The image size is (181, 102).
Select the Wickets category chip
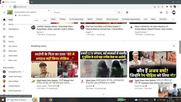coord(99,19)
